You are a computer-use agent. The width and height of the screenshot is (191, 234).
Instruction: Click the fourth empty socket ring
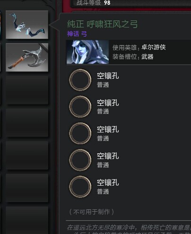click(x=80, y=160)
